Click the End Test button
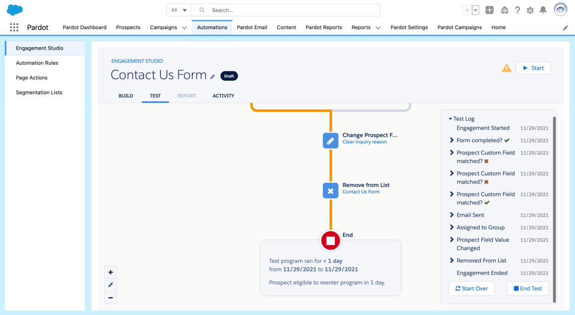 [x=528, y=288]
